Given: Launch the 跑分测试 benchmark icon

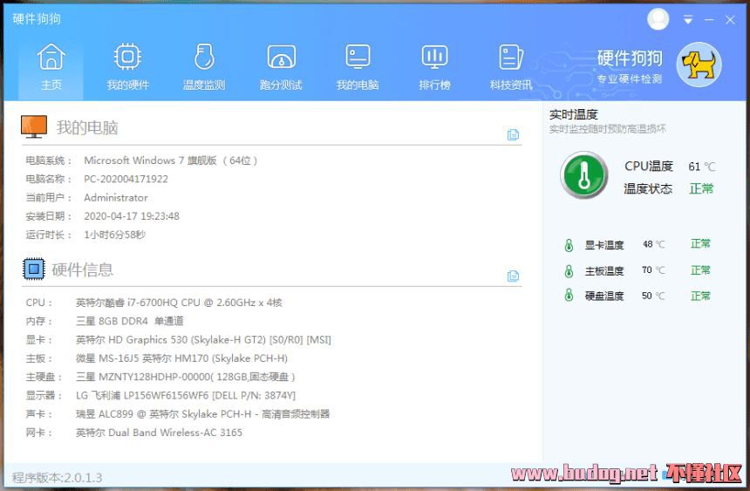Looking at the screenshot, I should (281, 67).
